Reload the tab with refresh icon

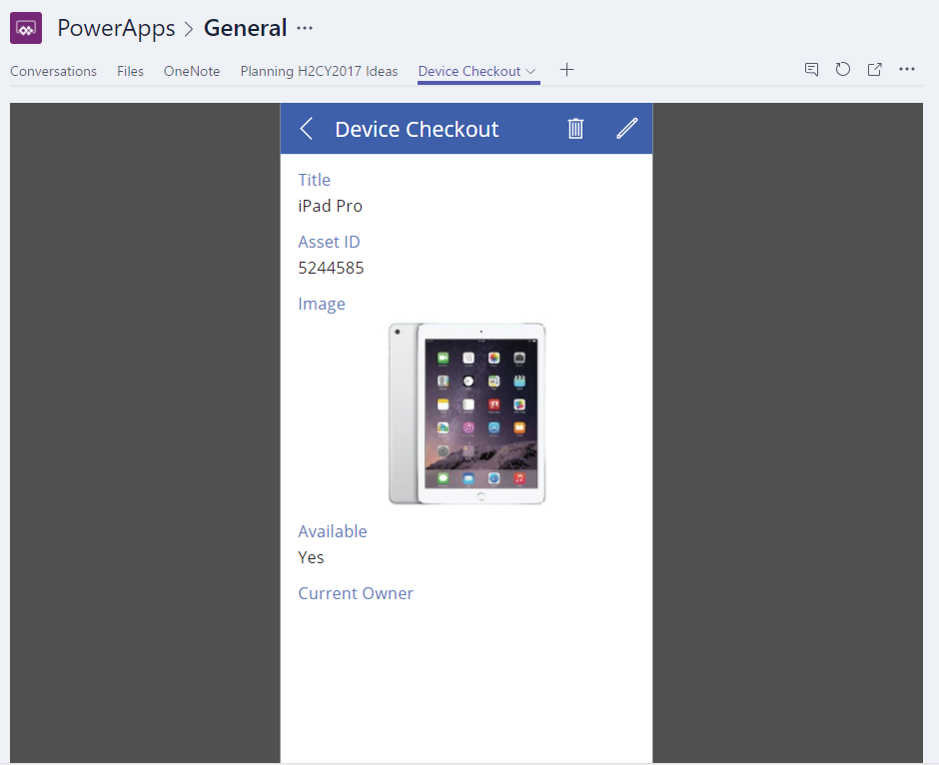click(x=842, y=70)
